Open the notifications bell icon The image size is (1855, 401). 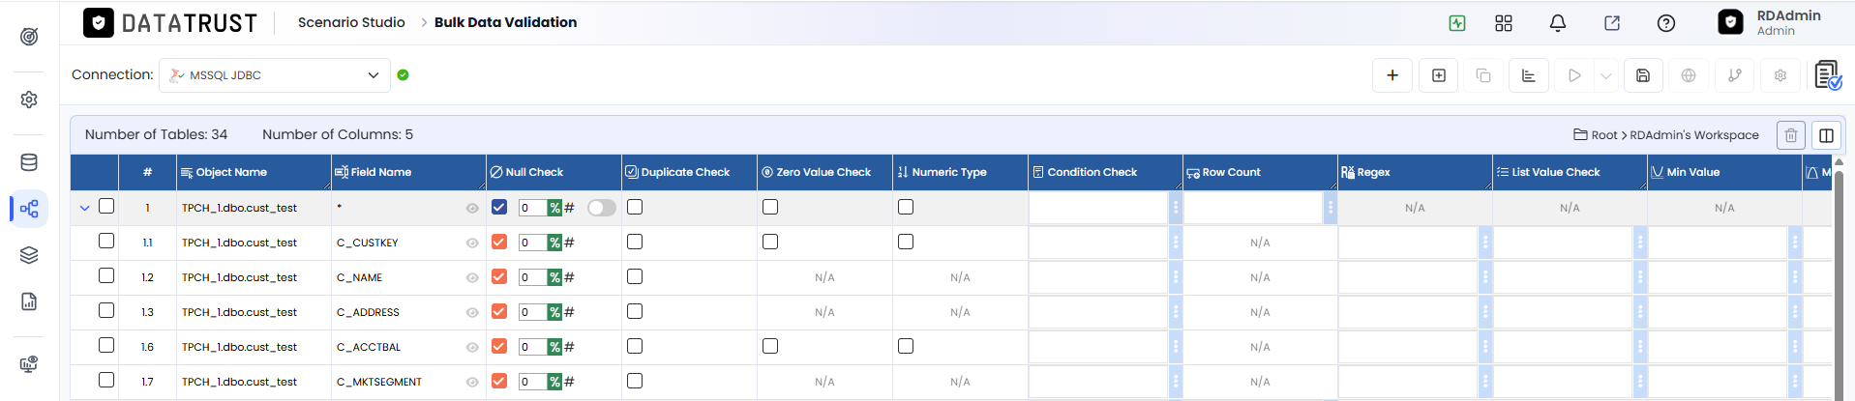click(x=1557, y=23)
